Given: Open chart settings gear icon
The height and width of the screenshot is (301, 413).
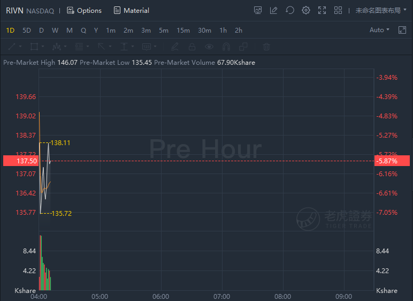Looking at the screenshot, I should [x=306, y=10].
